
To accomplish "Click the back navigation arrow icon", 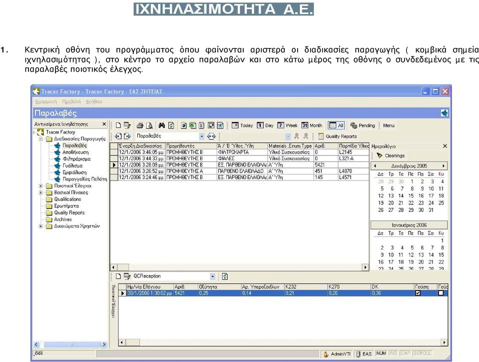I will [118, 136].
